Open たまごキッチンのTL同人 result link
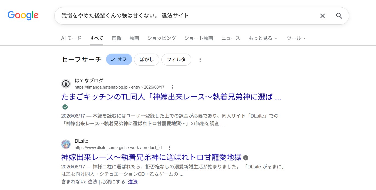 pos(171,97)
